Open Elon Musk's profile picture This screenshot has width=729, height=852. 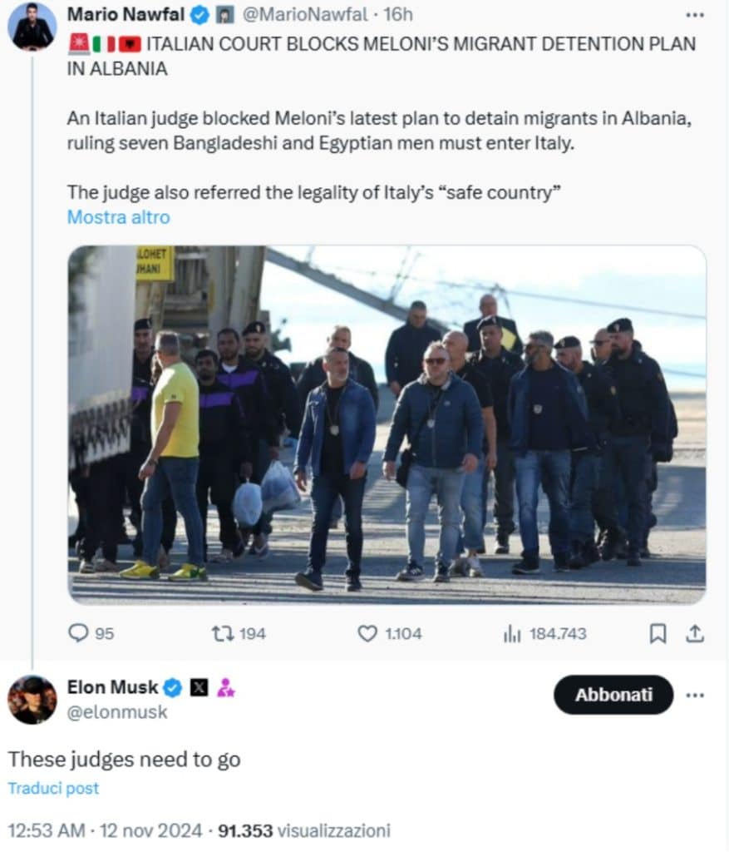(x=32, y=700)
